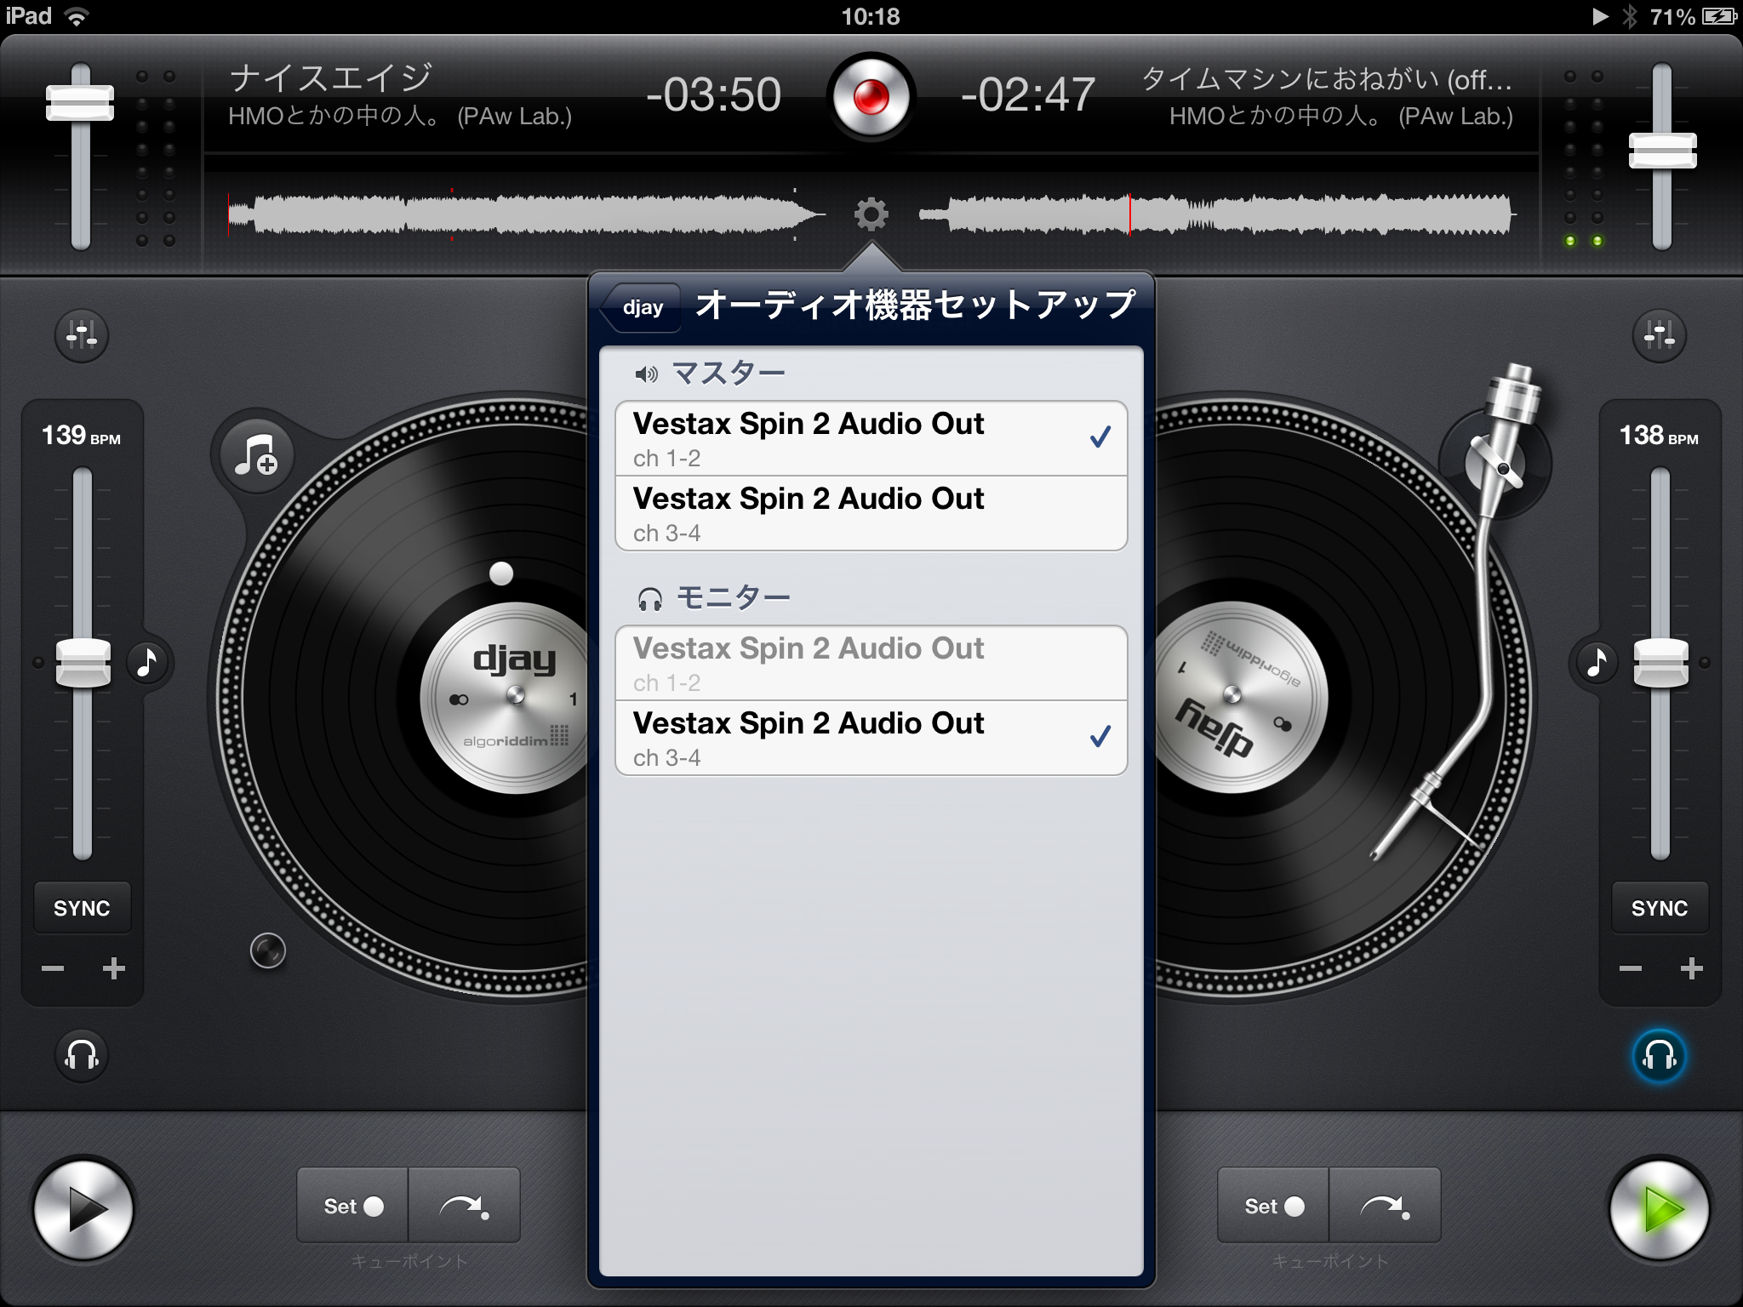Decrease left deck tempo with minus
The width and height of the screenshot is (1743, 1307).
53,968
